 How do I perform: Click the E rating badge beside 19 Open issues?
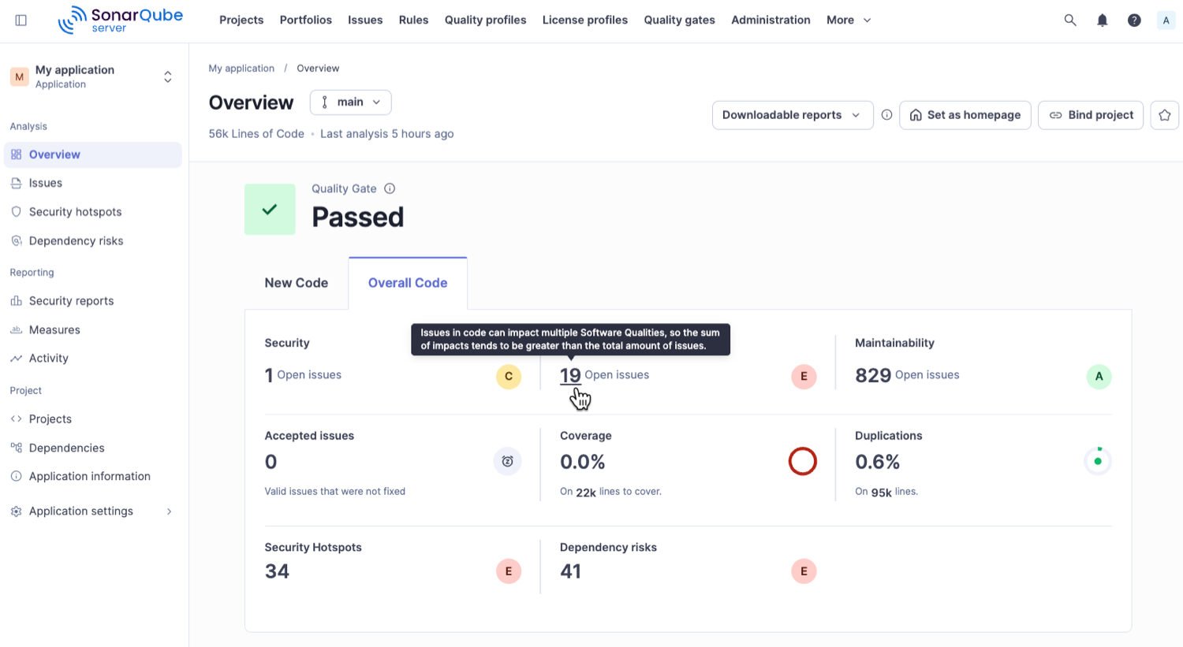pyautogui.click(x=804, y=377)
